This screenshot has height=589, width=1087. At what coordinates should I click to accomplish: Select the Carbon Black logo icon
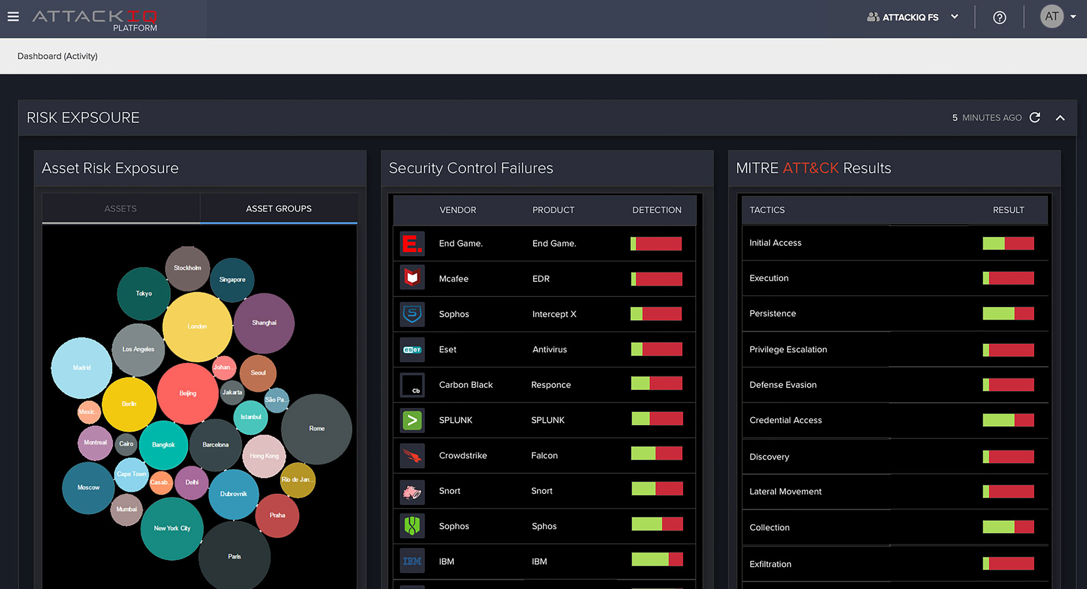click(412, 384)
